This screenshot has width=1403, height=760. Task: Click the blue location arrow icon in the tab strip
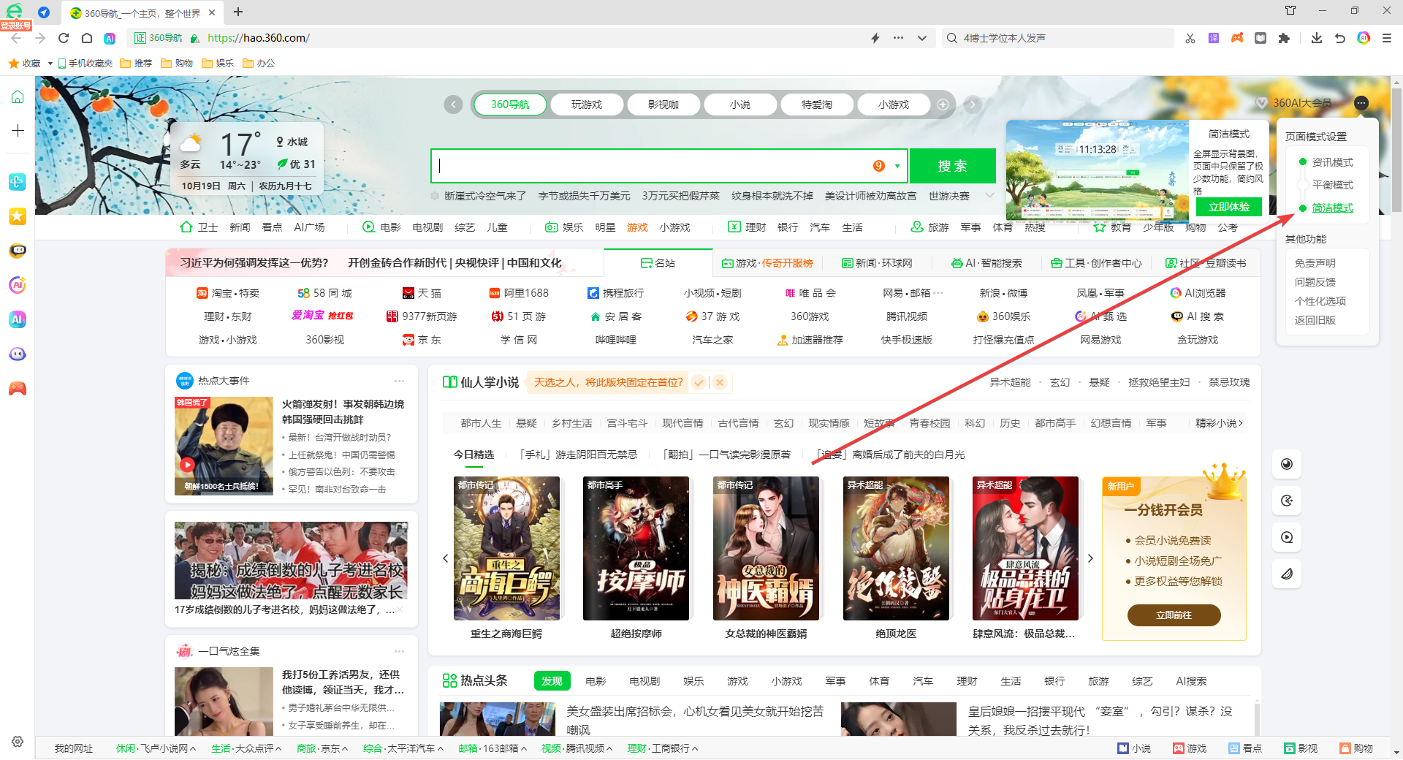(44, 12)
